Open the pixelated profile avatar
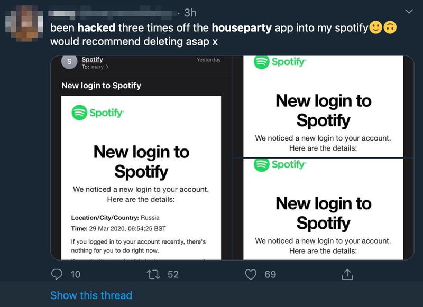 click(24, 23)
